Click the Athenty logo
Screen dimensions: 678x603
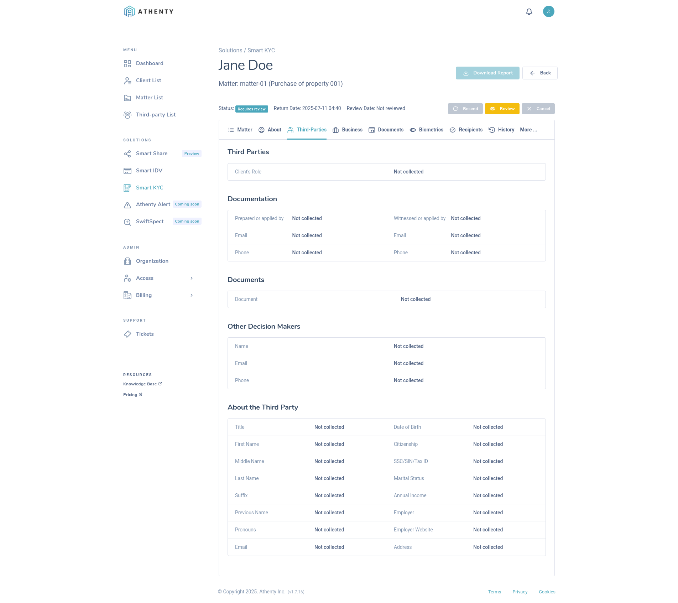(x=148, y=11)
